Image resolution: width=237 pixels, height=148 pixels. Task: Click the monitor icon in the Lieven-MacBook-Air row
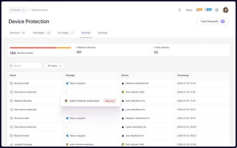tap(11, 127)
